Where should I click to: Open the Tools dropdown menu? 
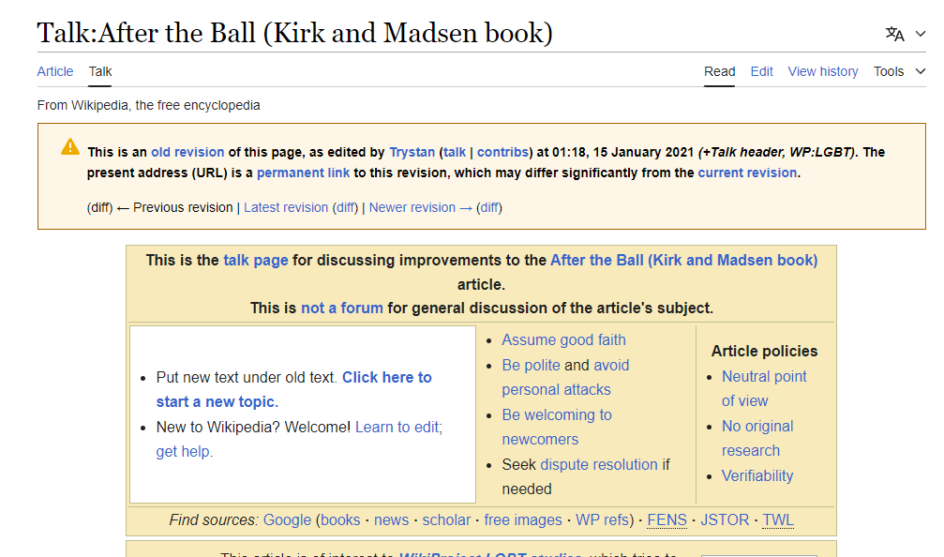[x=899, y=71]
